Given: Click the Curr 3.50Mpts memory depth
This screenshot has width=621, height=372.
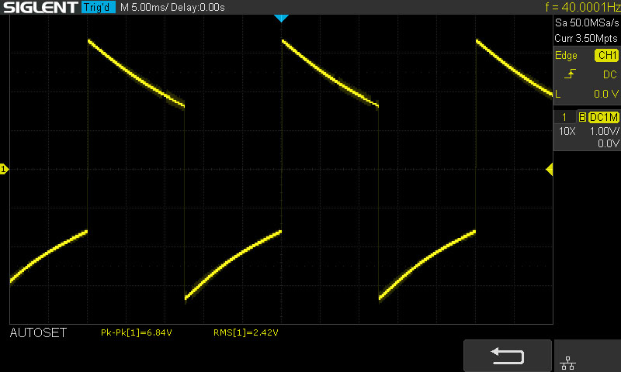Looking at the screenshot, I should (x=586, y=38).
